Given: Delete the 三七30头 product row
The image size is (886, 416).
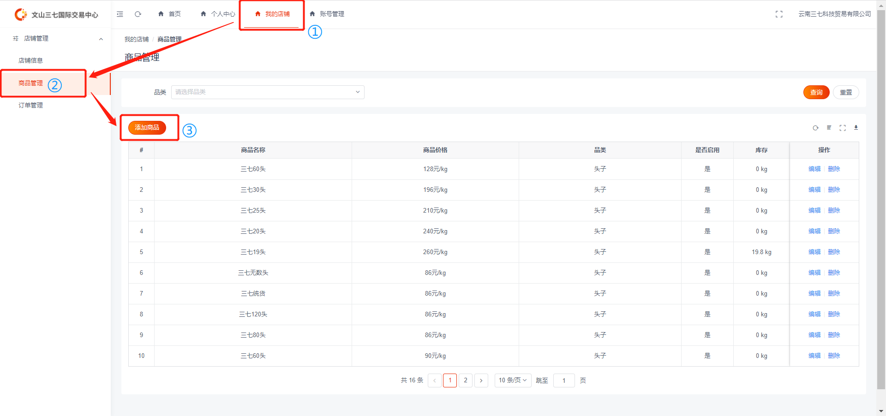Looking at the screenshot, I should [x=834, y=190].
